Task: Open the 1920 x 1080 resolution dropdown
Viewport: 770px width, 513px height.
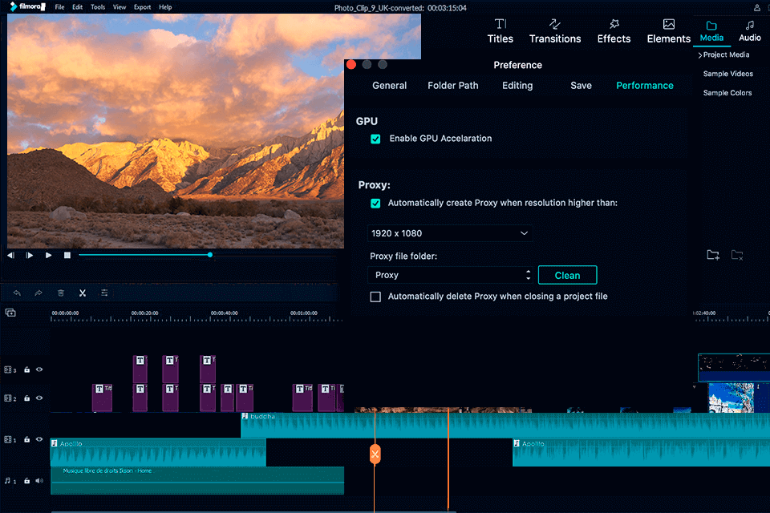Action: pyautogui.click(x=449, y=233)
